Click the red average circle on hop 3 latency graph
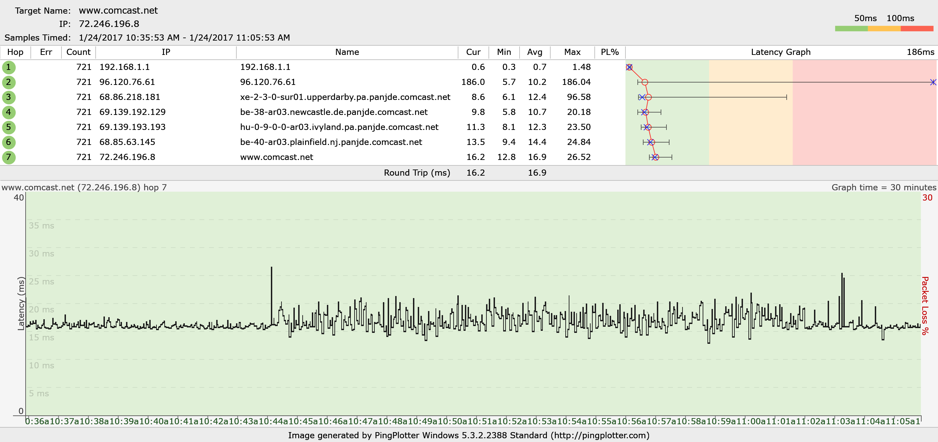Image resolution: width=938 pixels, height=442 pixels. pyautogui.click(x=648, y=97)
